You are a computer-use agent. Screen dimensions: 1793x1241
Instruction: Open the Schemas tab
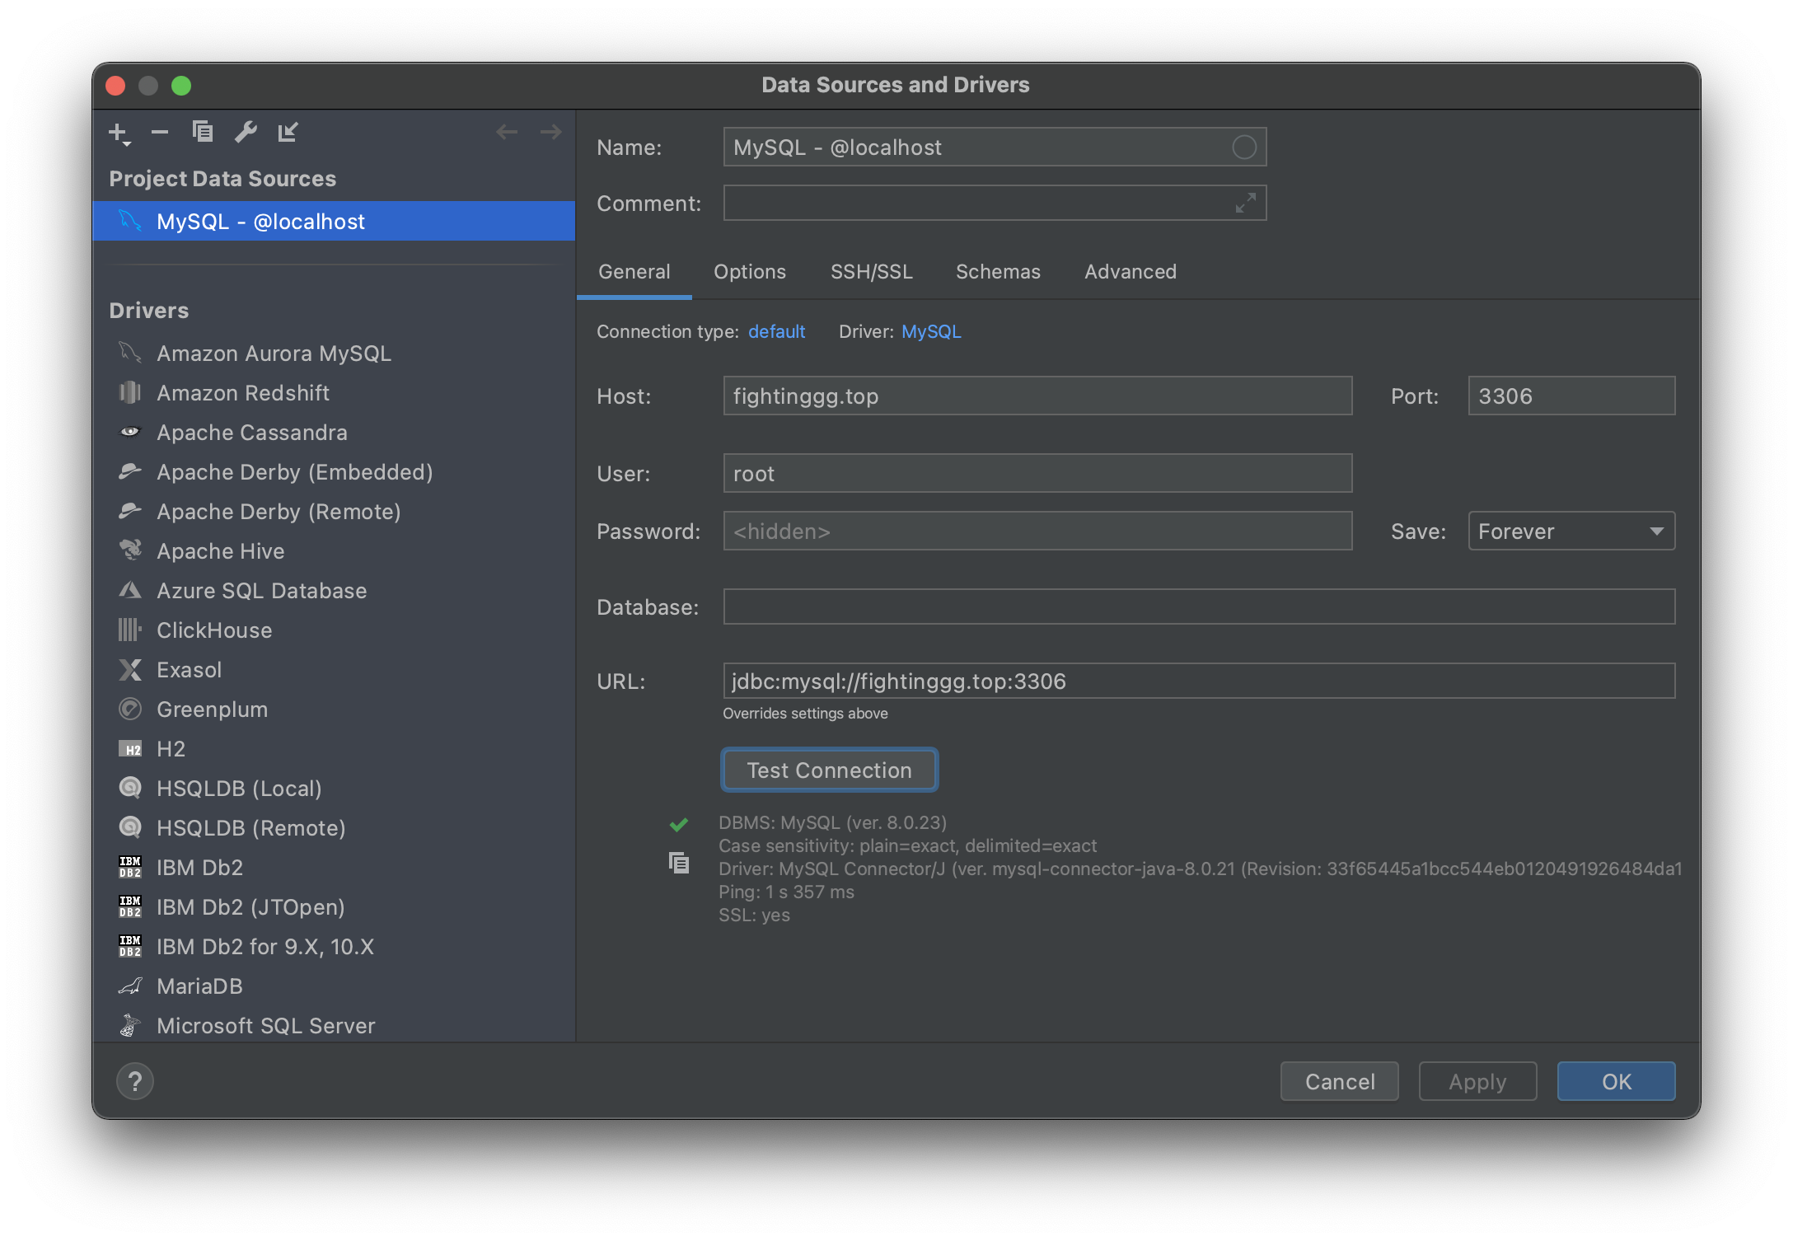point(997,272)
